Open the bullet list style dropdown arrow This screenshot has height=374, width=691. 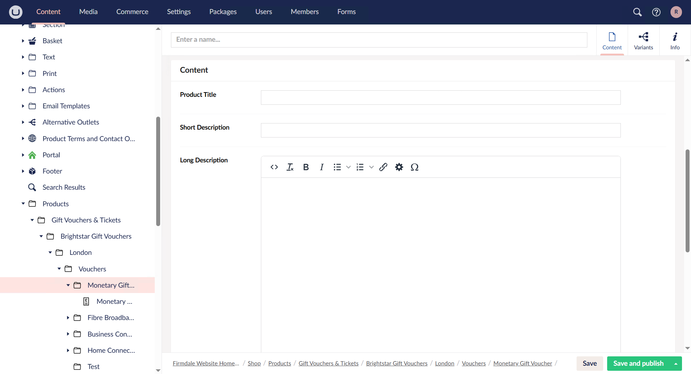point(348,167)
